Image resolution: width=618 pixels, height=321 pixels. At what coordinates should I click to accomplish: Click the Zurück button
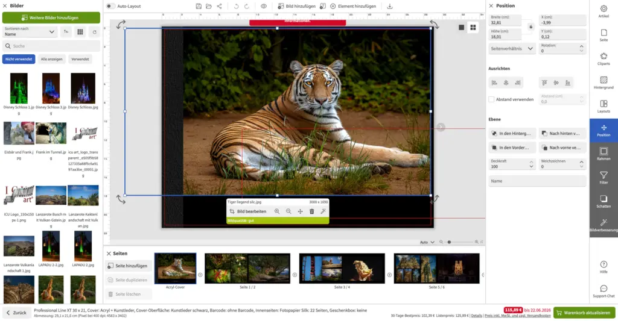[x=16, y=313]
